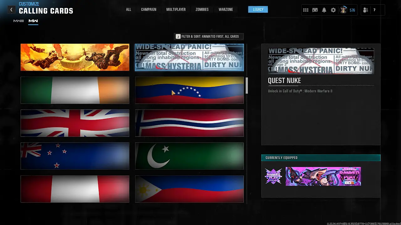Select the MW logo tab
The height and width of the screenshot is (225, 401).
(x=33, y=21)
